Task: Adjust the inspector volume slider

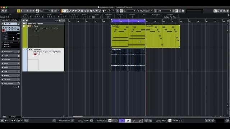Action: pyautogui.click(x=13, y=34)
